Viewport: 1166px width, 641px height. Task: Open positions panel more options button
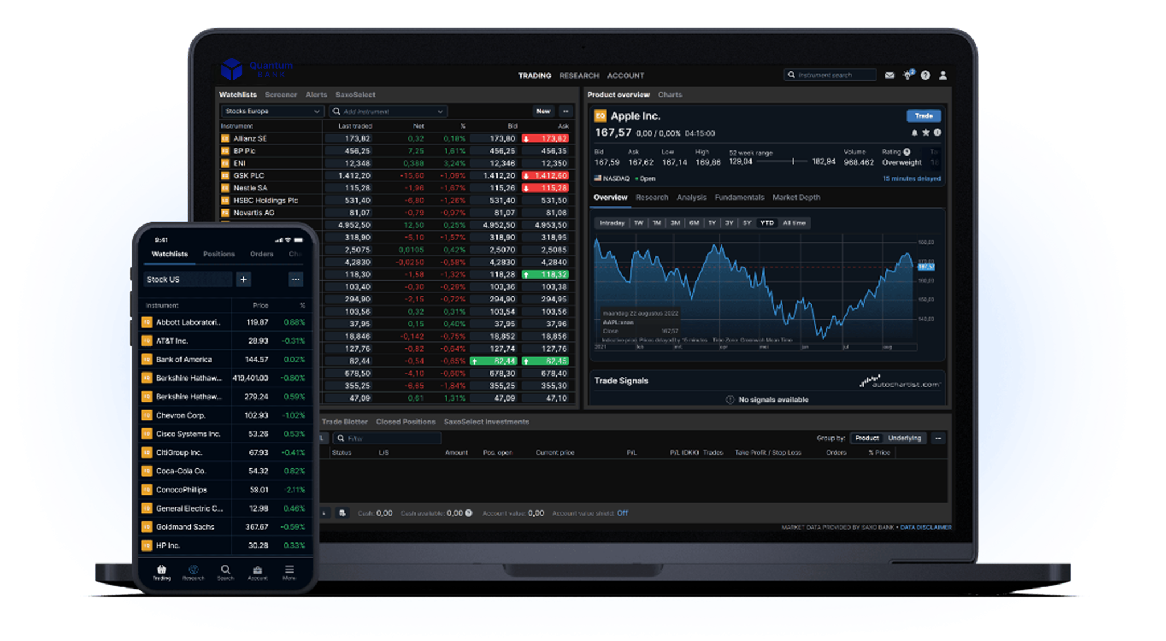tap(938, 438)
